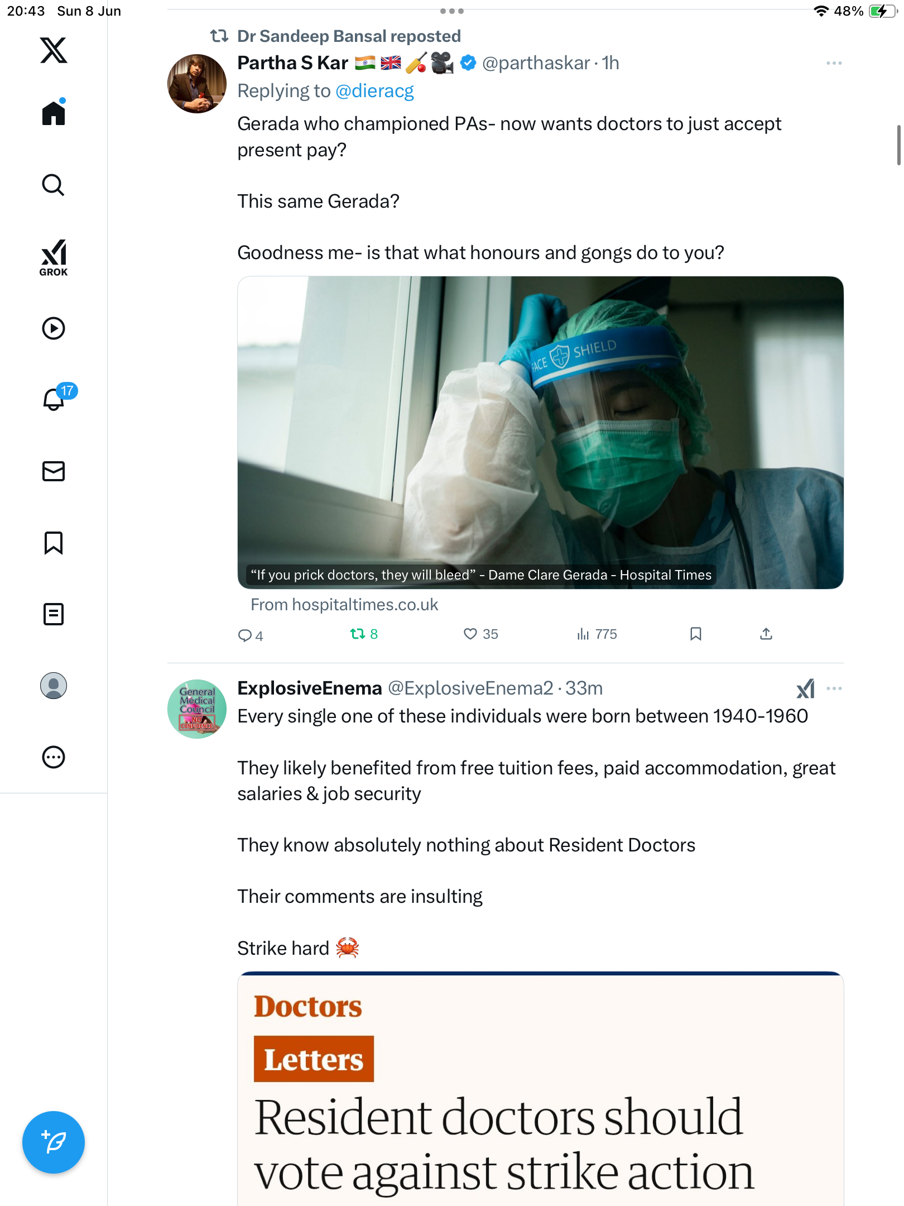Open Partha S Kar's profile picture

(x=197, y=84)
